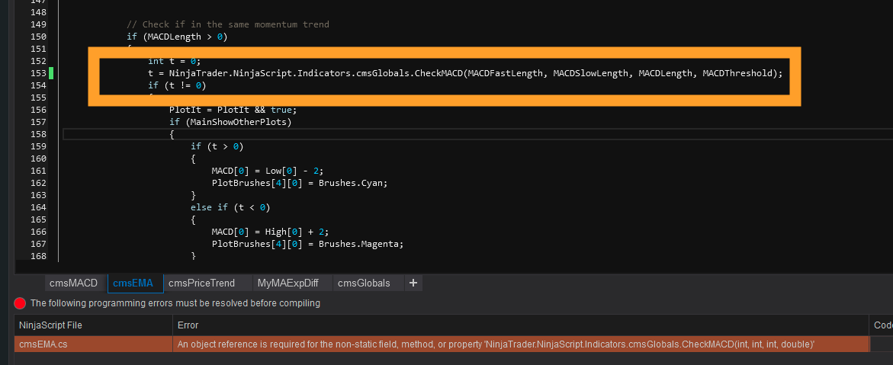Screen dimensions: 893x365
Task: Click the NinjaScript File column header
Action: pos(50,325)
